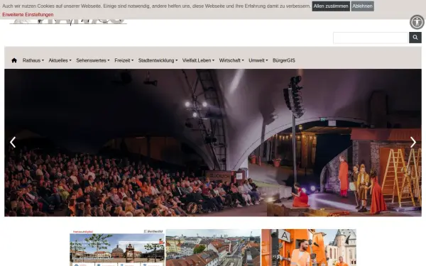Advance to the next slide with the right arrow
Screen dimensions: 426x266
(413, 143)
